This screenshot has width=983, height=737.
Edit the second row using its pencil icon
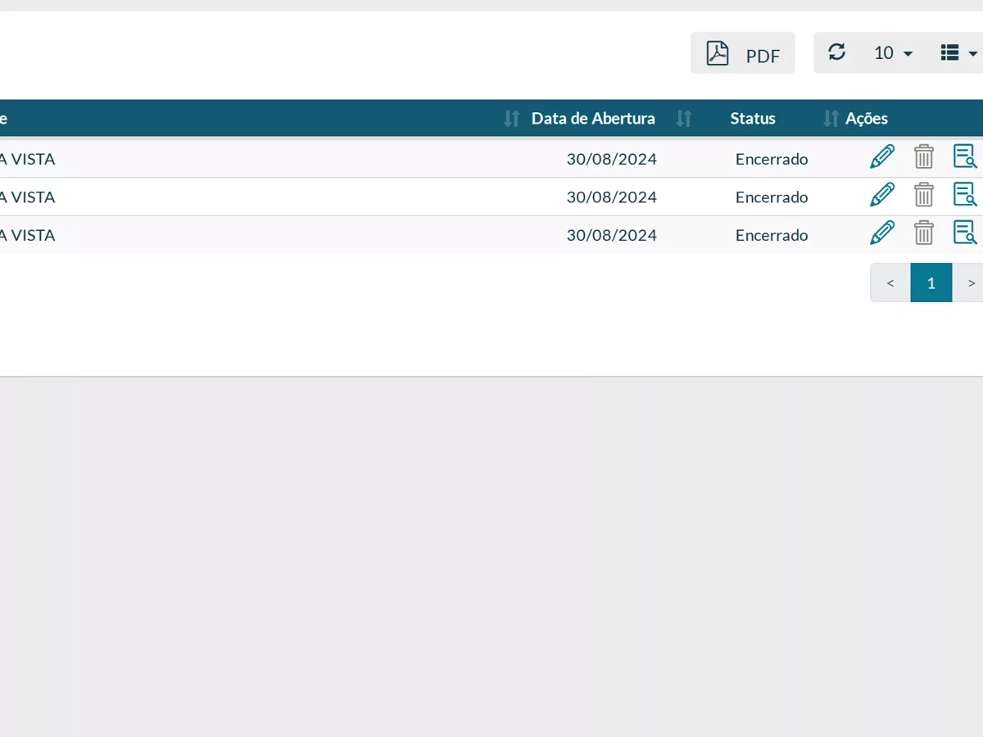(882, 195)
